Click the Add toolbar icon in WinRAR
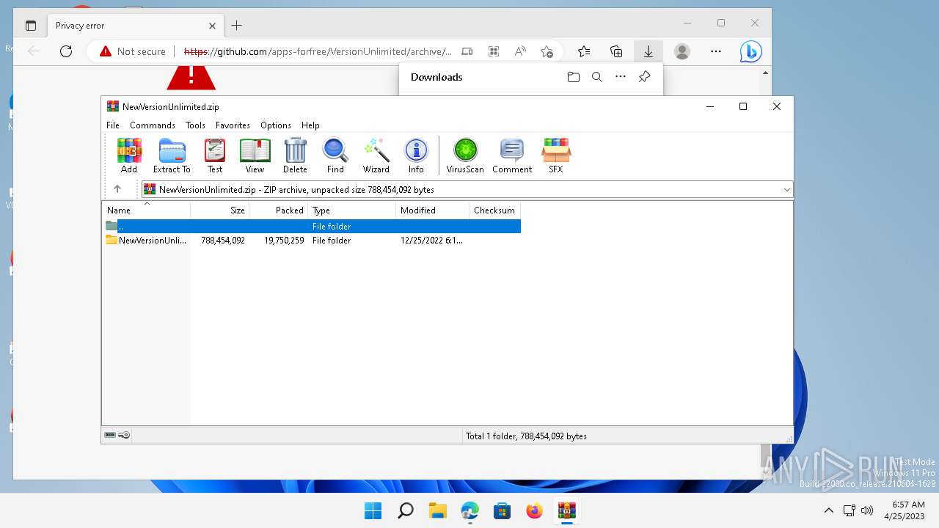The width and height of the screenshot is (939, 528). 129,155
